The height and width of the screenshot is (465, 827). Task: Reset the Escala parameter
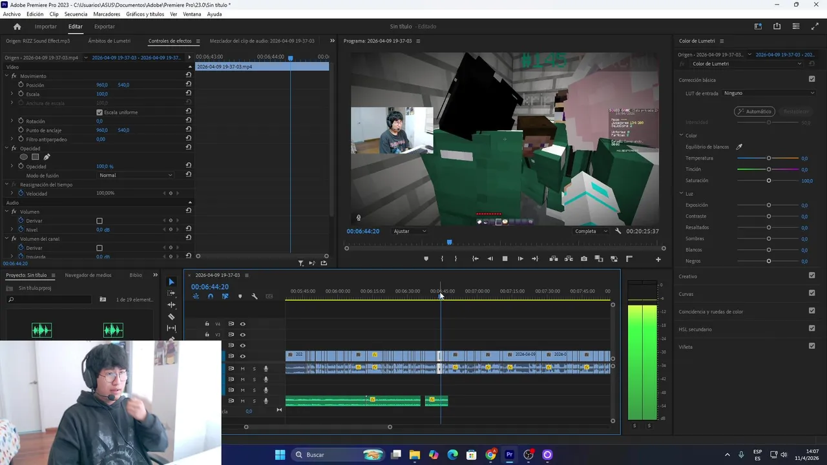[188, 94]
